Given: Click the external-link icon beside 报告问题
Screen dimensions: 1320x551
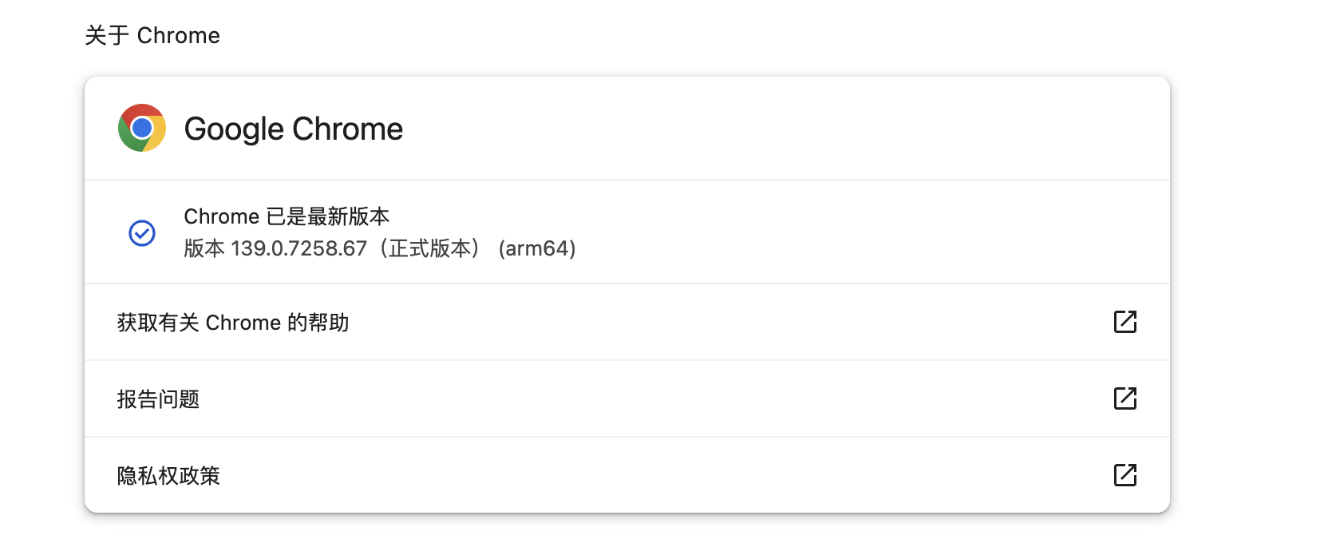Looking at the screenshot, I should click(1124, 398).
